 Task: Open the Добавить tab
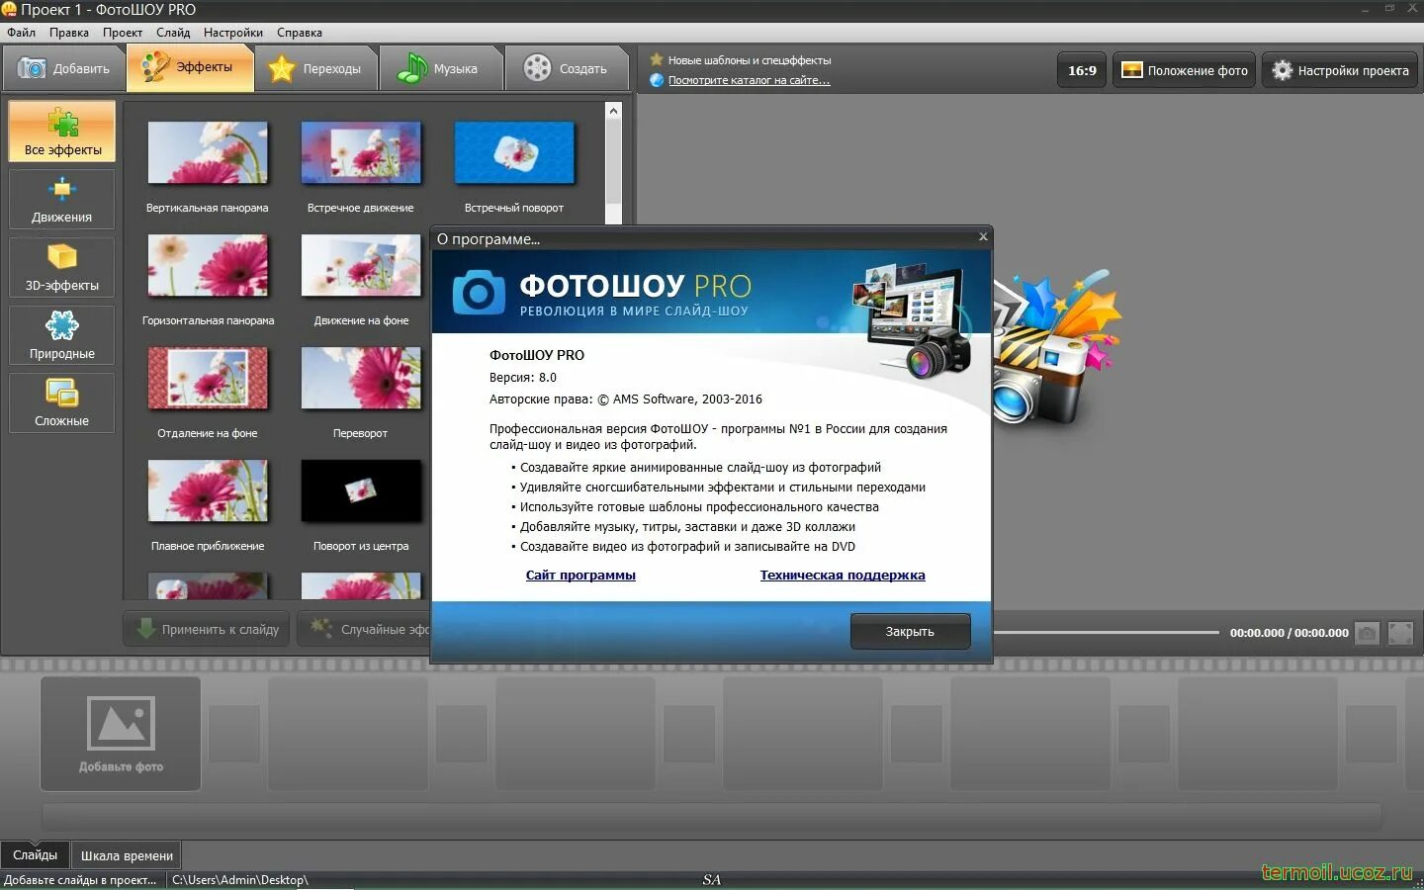64,68
